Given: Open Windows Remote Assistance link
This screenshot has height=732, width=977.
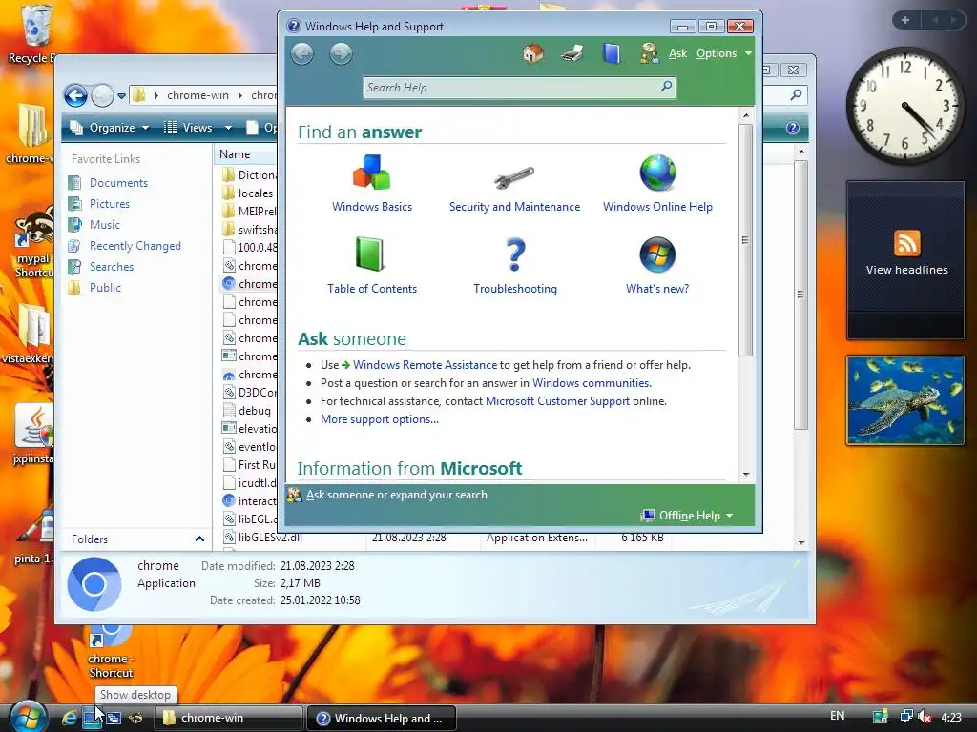Looking at the screenshot, I should click(425, 365).
